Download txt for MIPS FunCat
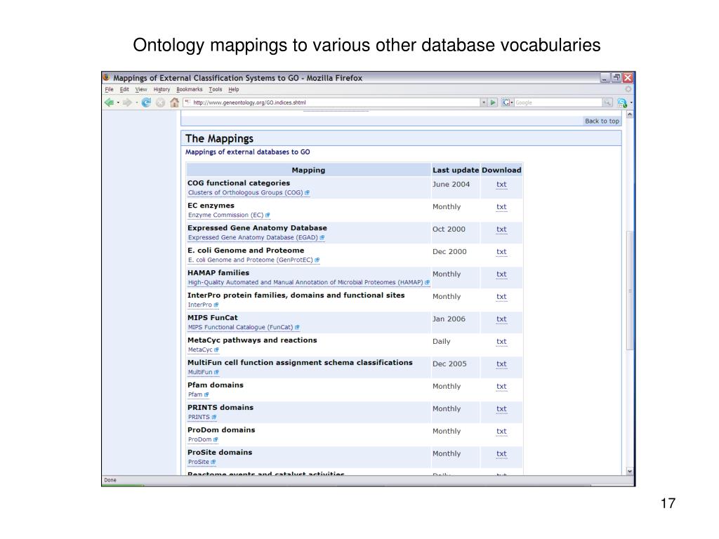Viewport: 719px width, 539px height. click(x=501, y=319)
